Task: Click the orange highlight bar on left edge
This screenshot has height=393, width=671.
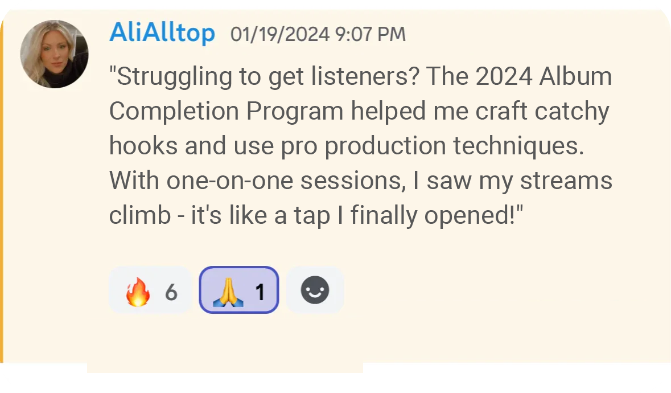Action: [2, 189]
